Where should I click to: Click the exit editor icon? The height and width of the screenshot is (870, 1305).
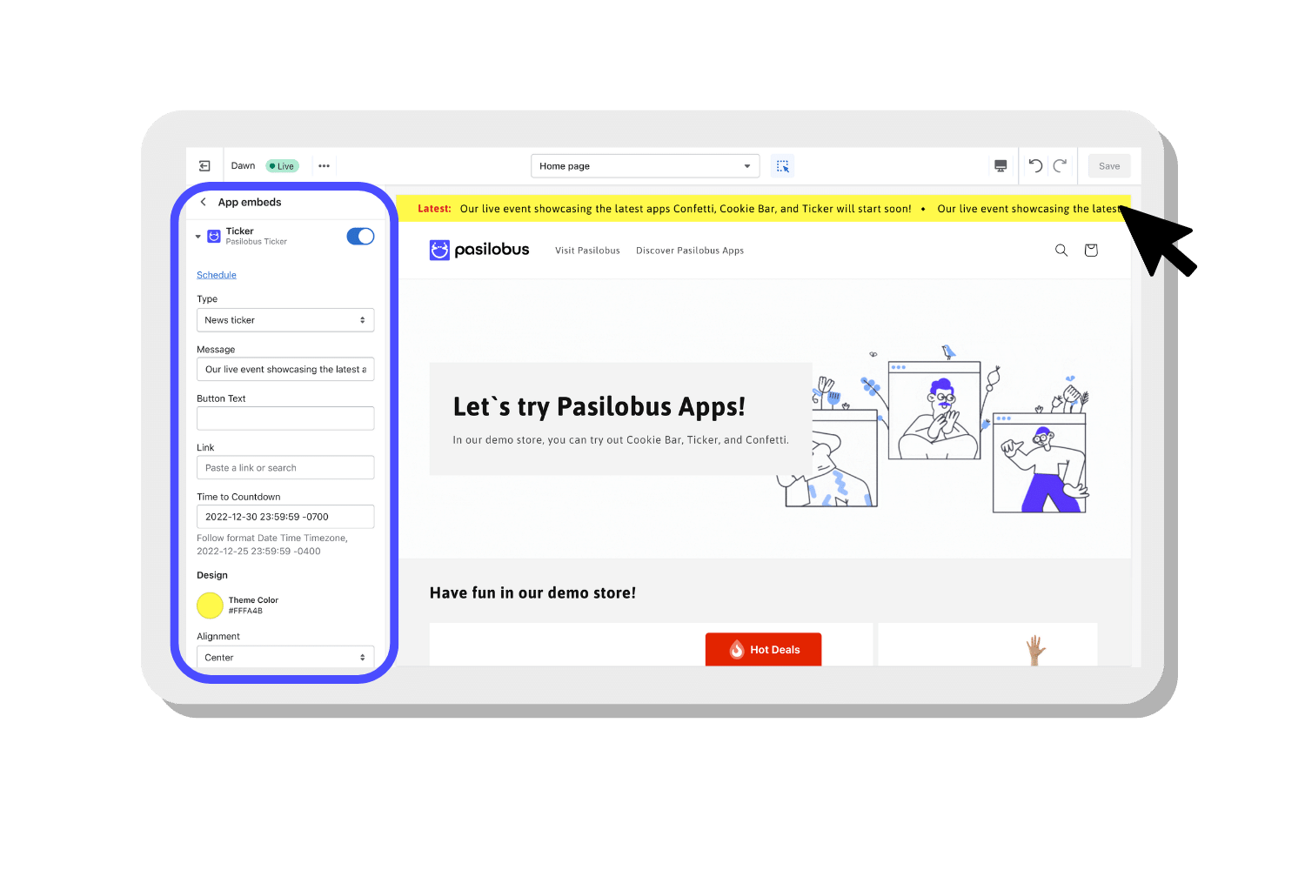coord(204,166)
